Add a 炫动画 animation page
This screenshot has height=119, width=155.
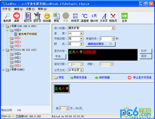point(47,17)
